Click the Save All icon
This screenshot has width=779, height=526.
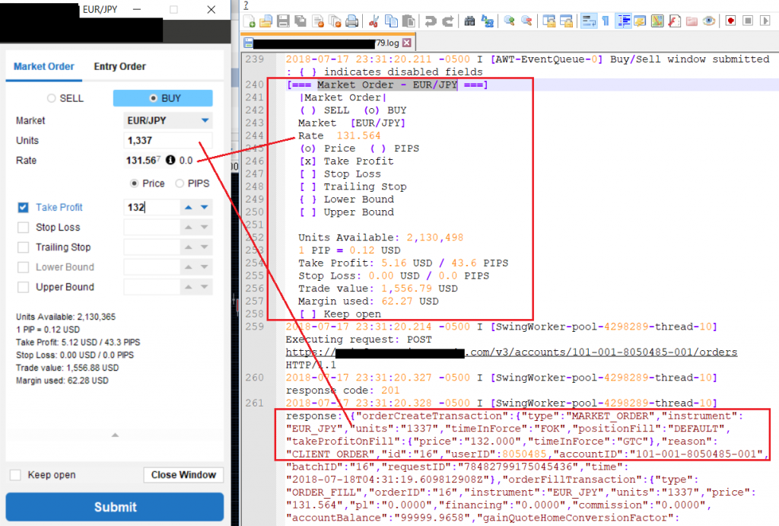coord(300,21)
